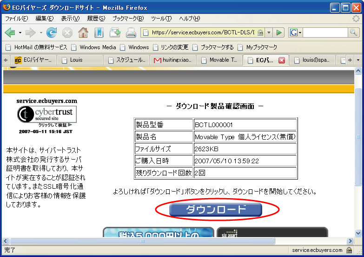Open the ヘルプ menu
364x257 pixels.
tap(189, 18)
